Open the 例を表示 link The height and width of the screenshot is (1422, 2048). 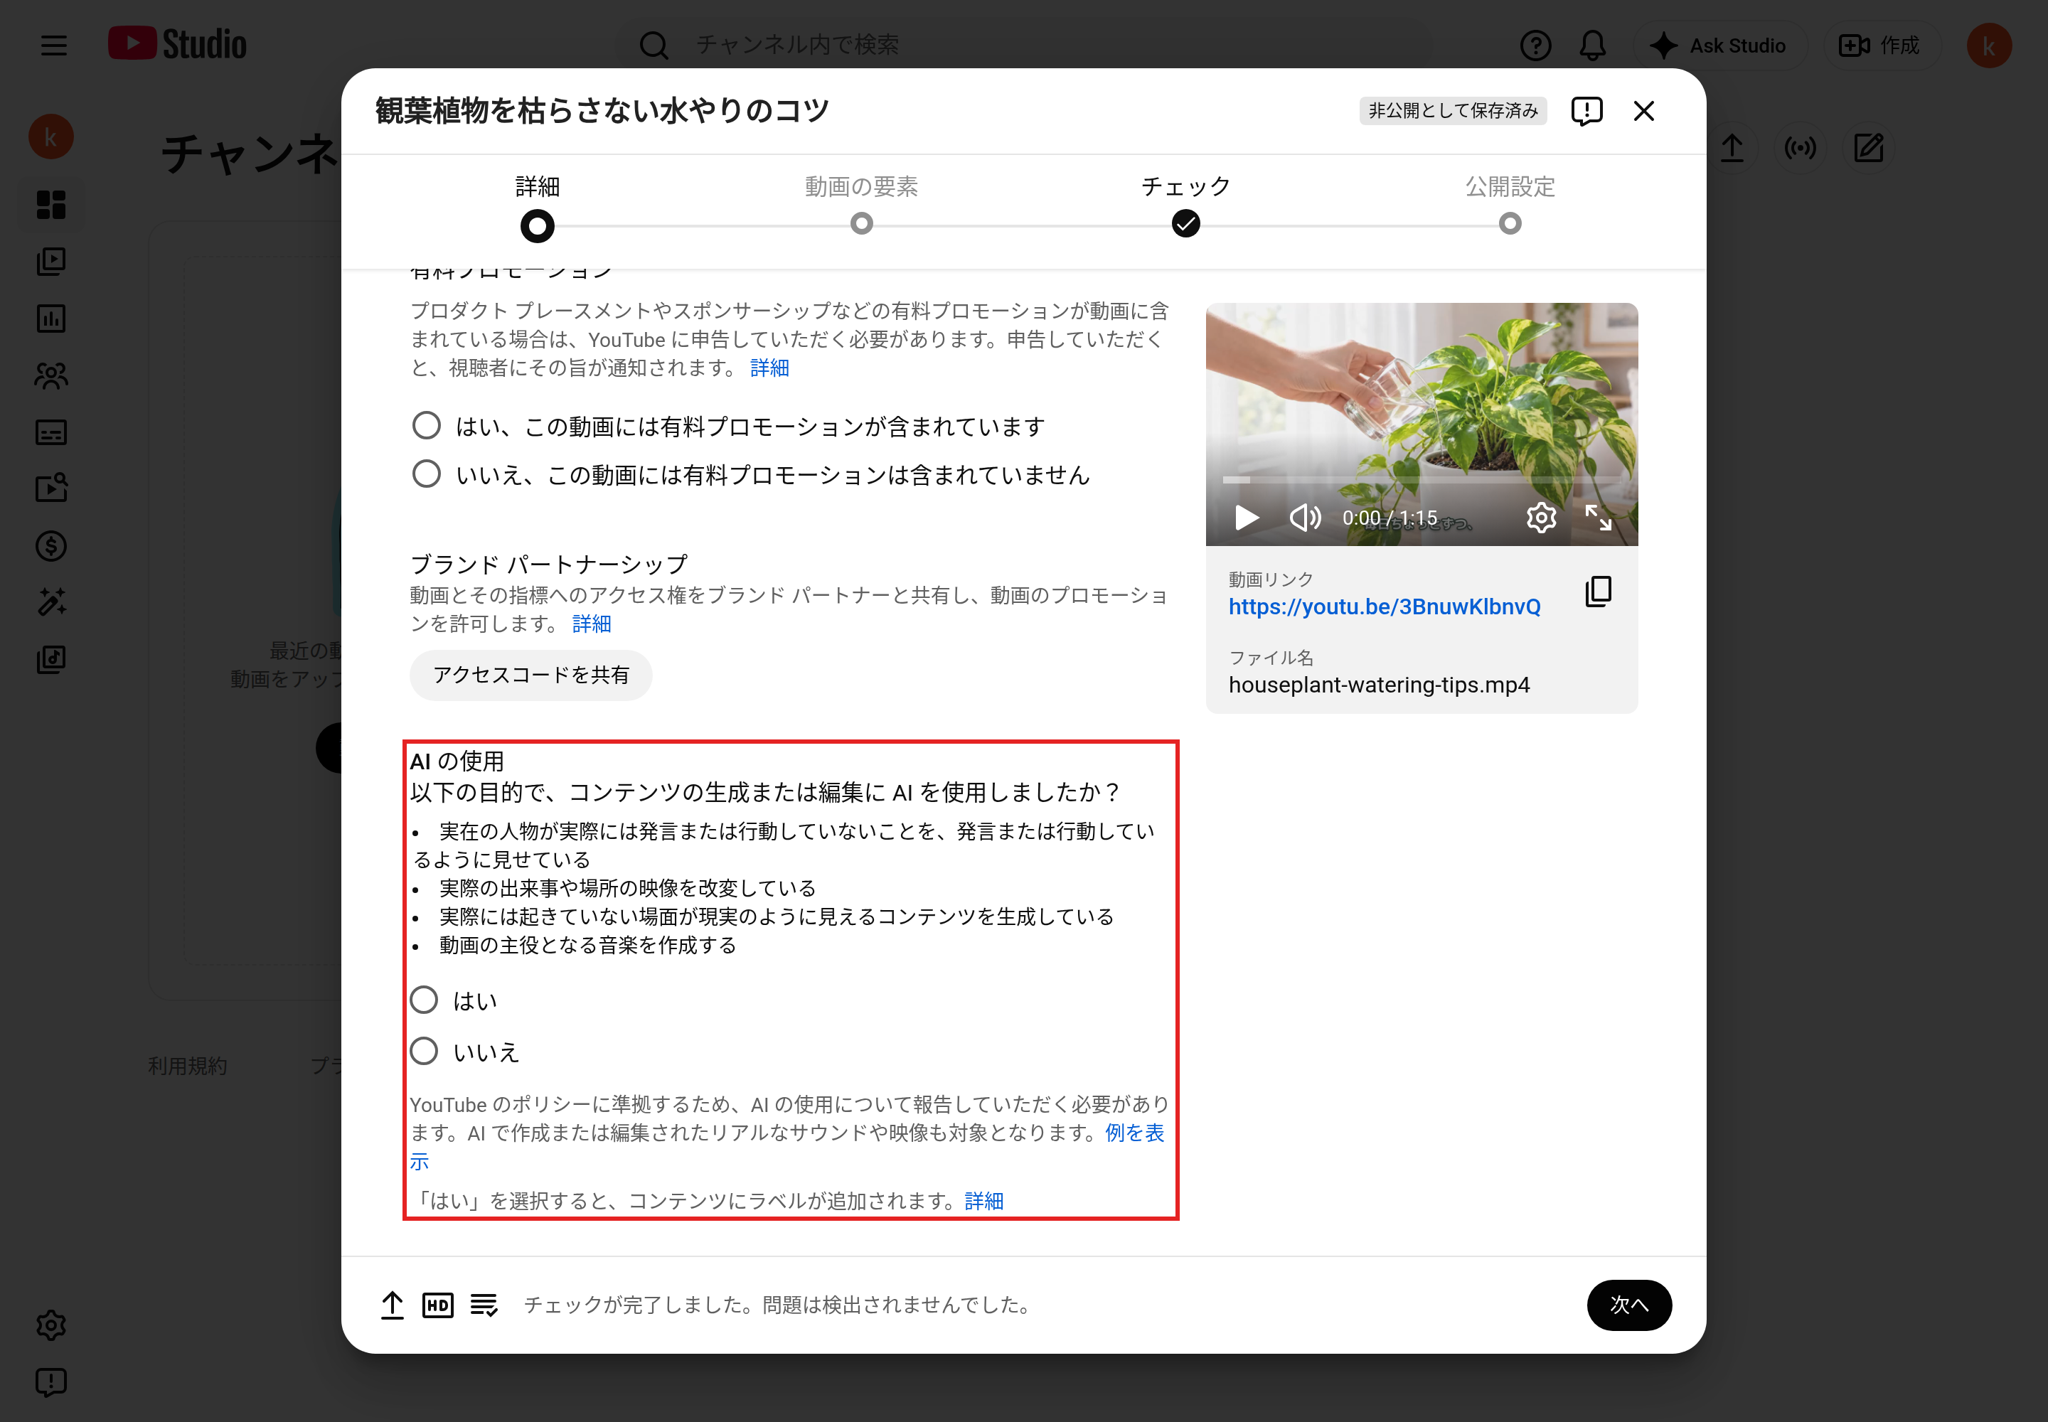(1134, 1133)
